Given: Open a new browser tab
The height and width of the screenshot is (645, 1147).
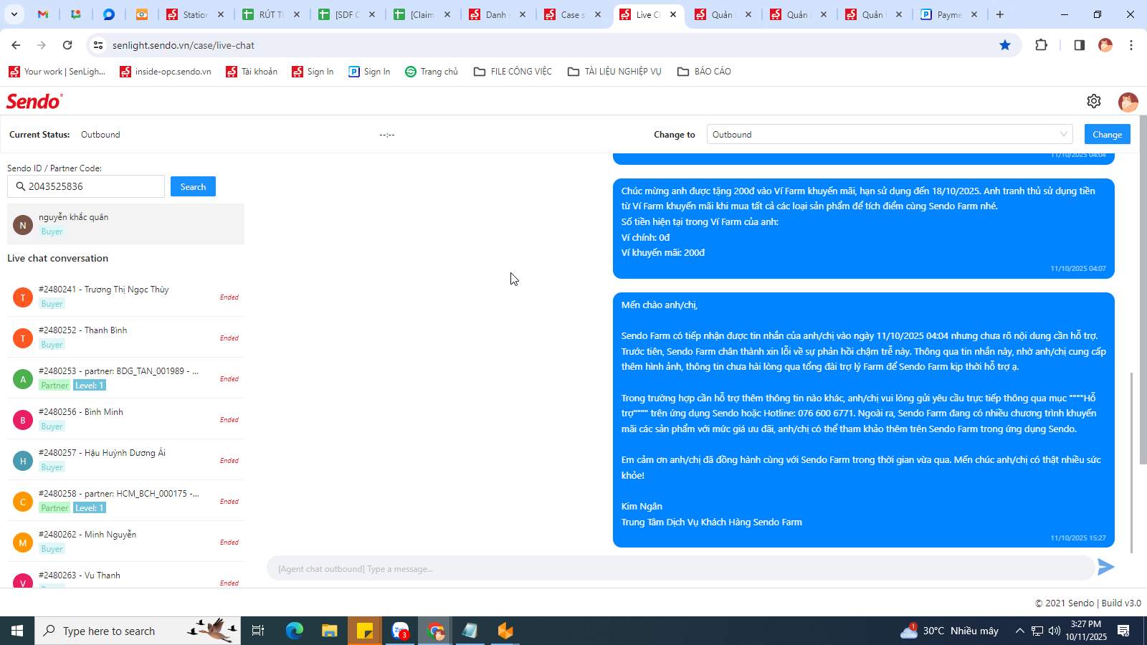Looking at the screenshot, I should tap(1000, 14).
